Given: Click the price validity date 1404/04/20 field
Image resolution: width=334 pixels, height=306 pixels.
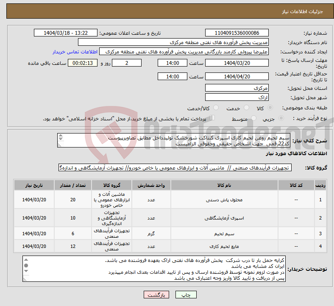Looking at the screenshot, I should 237,76.
